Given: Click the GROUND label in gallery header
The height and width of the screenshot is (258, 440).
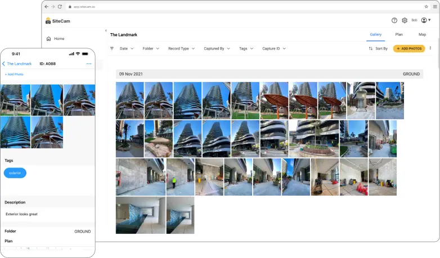Looking at the screenshot, I should pos(411,74).
